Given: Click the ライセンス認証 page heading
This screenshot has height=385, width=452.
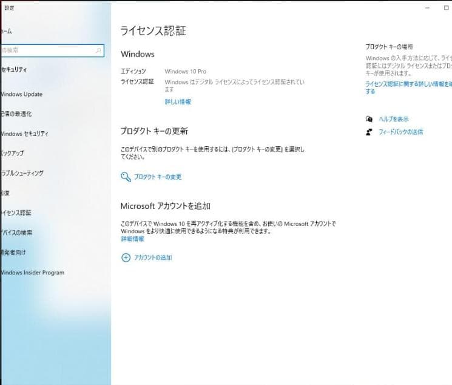Looking at the screenshot, I should (x=153, y=31).
